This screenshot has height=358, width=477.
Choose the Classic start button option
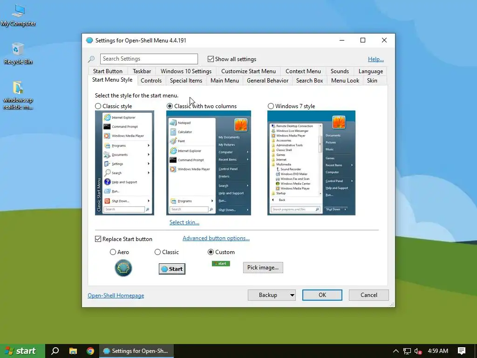tap(157, 252)
